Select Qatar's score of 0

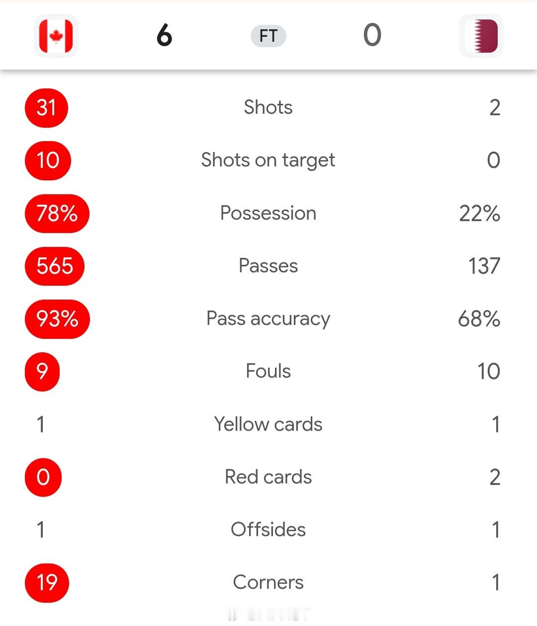point(372,35)
